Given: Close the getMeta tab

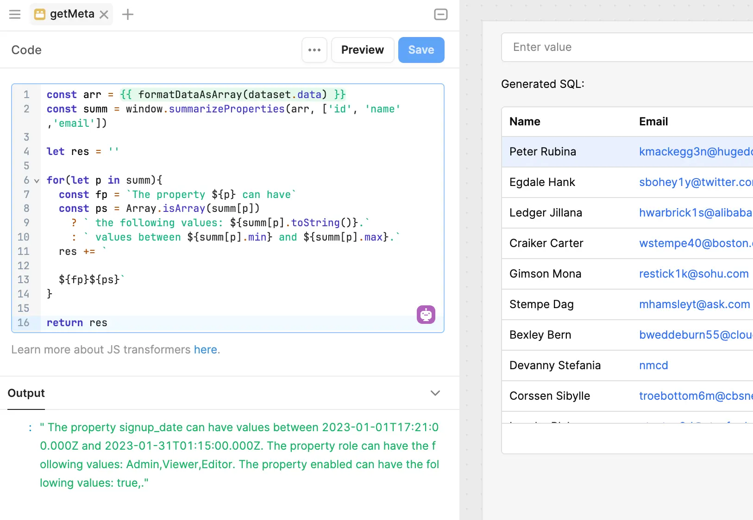Looking at the screenshot, I should coord(104,15).
